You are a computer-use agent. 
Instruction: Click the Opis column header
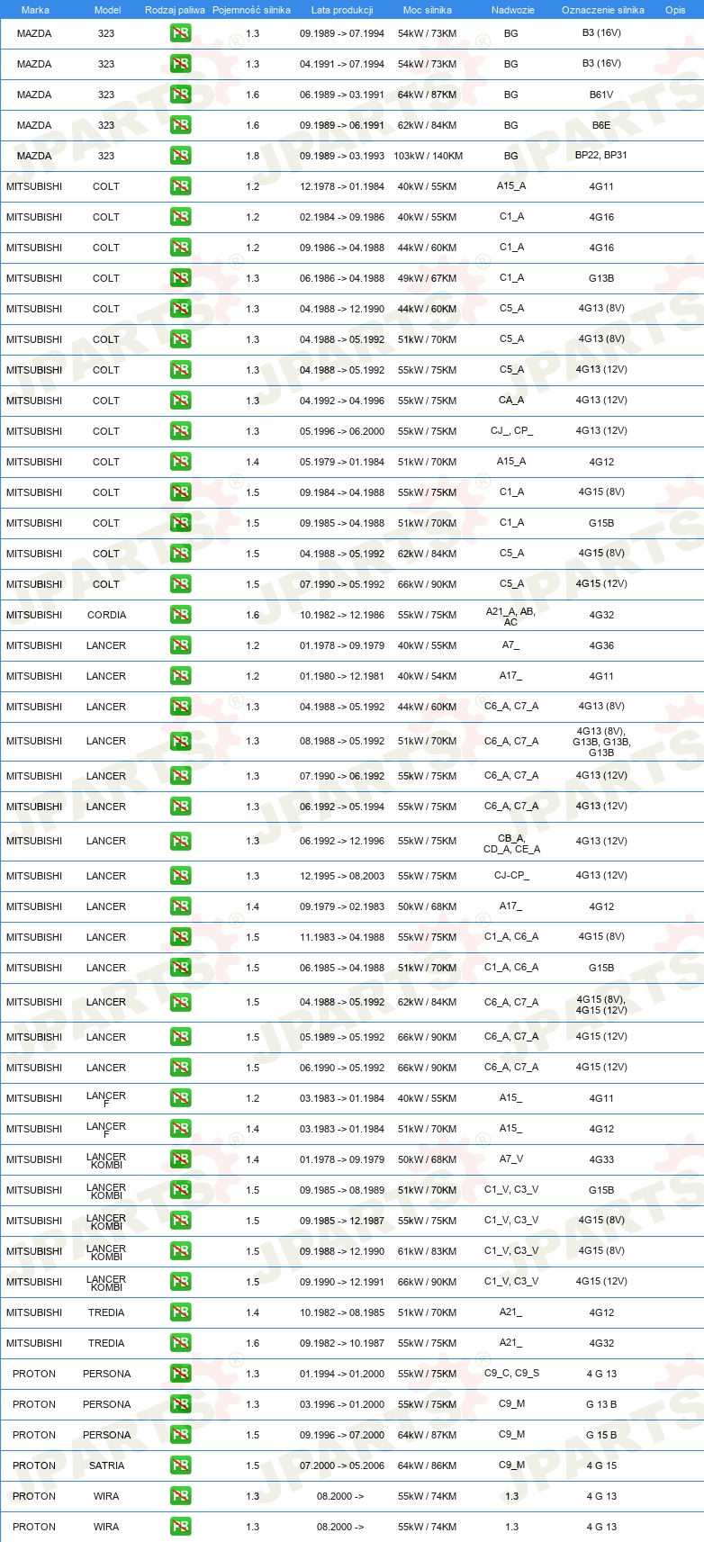pyautogui.click(x=675, y=10)
